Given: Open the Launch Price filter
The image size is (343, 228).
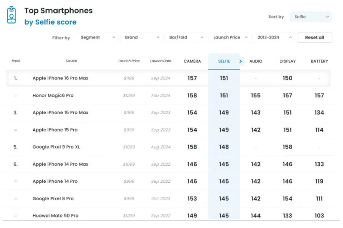Looking at the screenshot, I should (x=230, y=38).
